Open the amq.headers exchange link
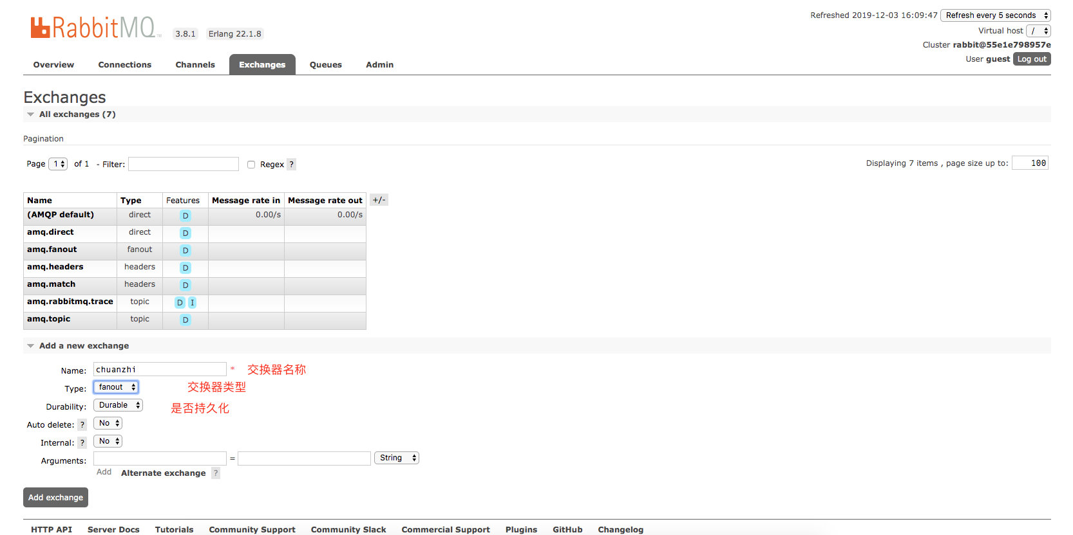This screenshot has height=535, width=1073. pyautogui.click(x=55, y=267)
